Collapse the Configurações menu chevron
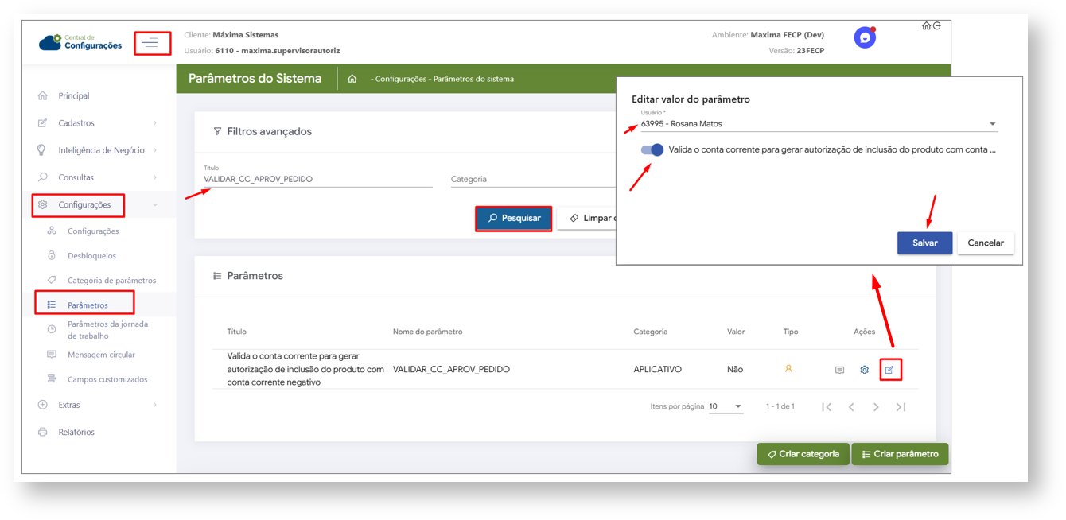Viewport: 1066px width, 520px height. click(155, 205)
